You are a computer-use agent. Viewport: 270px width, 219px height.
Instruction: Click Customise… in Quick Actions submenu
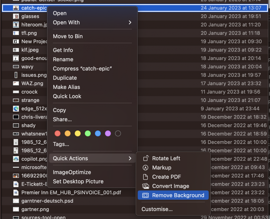click(157, 209)
